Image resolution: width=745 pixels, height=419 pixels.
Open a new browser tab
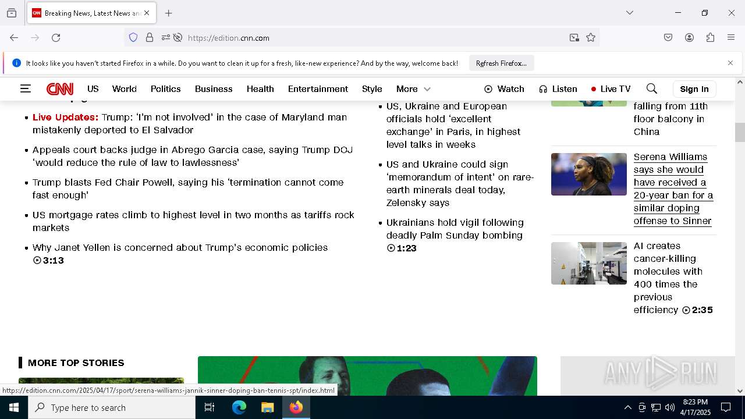click(x=169, y=13)
